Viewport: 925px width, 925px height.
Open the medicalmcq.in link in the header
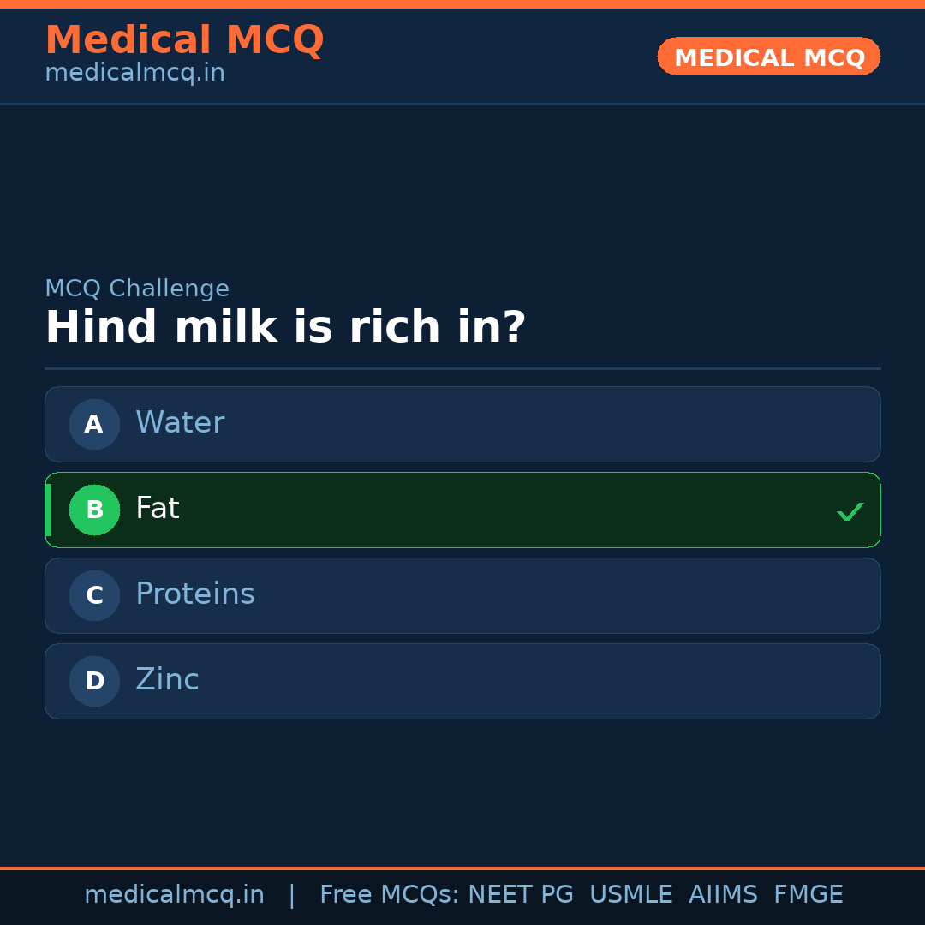[x=134, y=72]
